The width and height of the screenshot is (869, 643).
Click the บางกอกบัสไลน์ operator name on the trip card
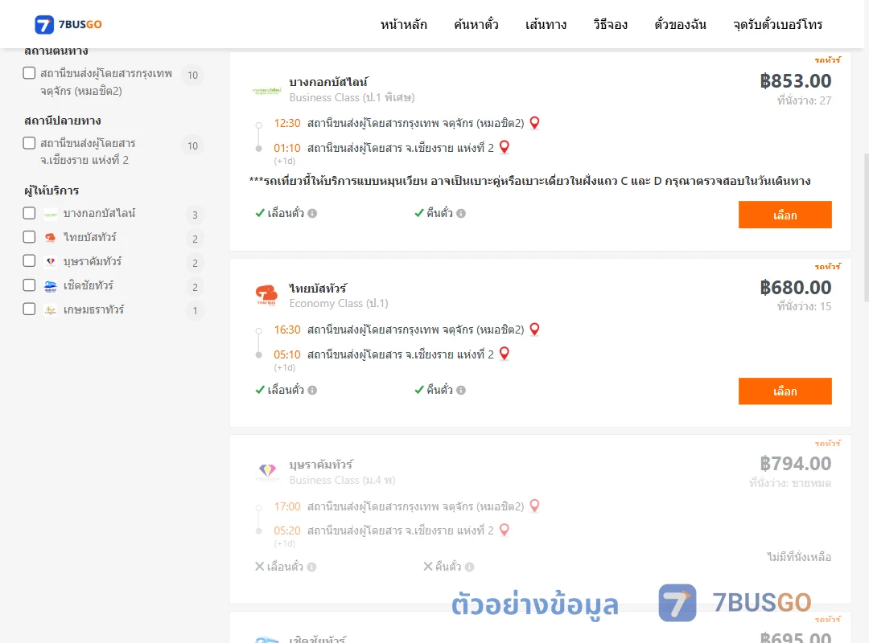point(328,82)
